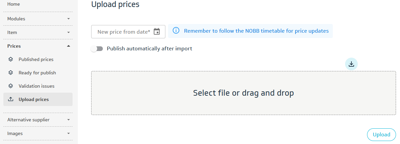Viewport: 400px width, 144px height.
Task: Click the Select file or drag and drop area
Action: (243, 93)
